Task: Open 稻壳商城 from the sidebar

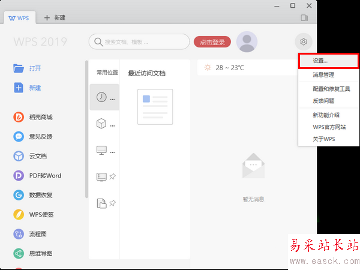Action: [33, 117]
